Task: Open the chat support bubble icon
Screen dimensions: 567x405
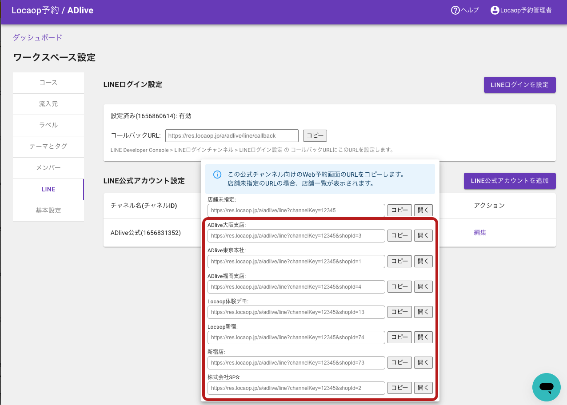Action: click(x=547, y=387)
